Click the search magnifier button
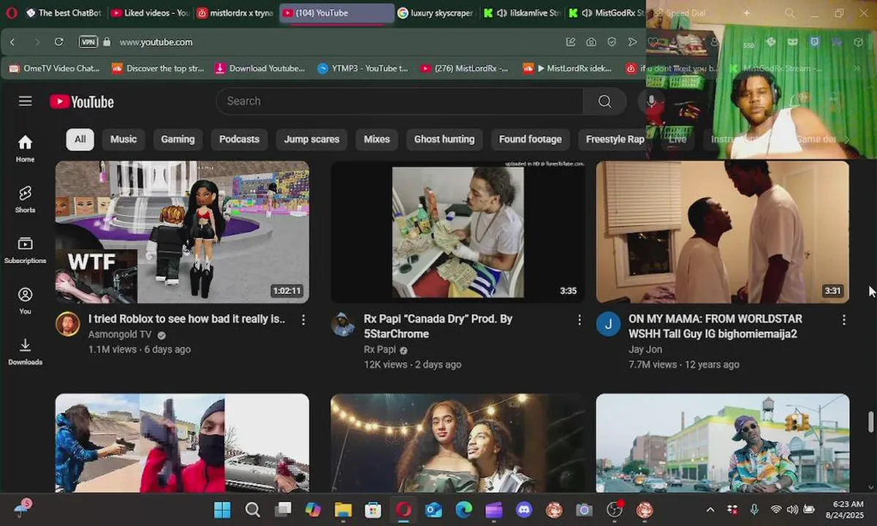877x526 pixels. tap(604, 101)
